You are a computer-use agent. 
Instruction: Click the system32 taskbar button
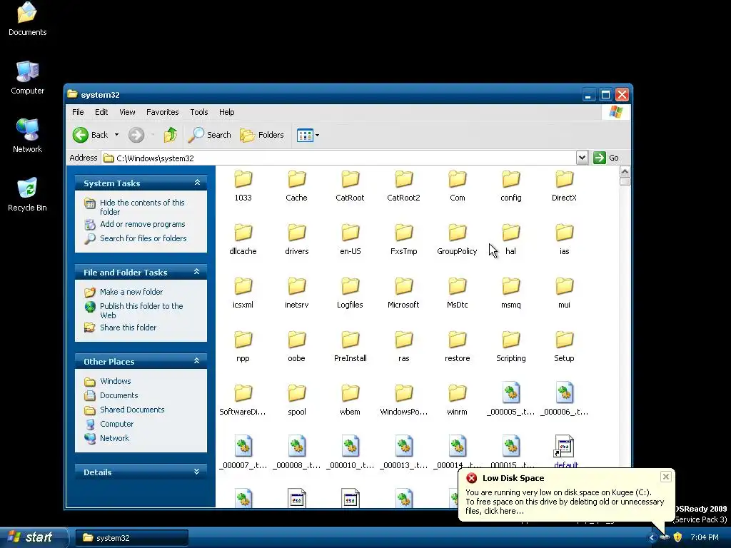tap(131, 538)
